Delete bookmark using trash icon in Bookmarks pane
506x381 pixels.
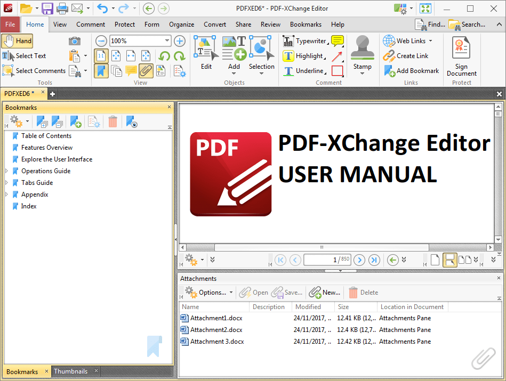coord(113,122)
